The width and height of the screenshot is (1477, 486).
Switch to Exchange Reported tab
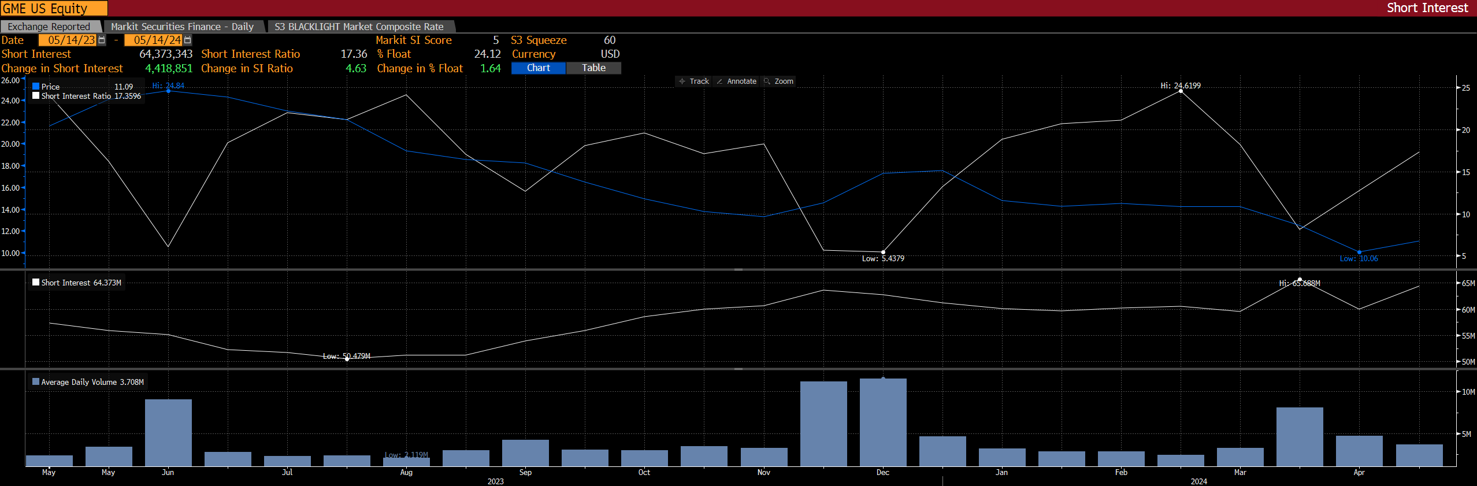pyautogui.click(x=50, y=27)
